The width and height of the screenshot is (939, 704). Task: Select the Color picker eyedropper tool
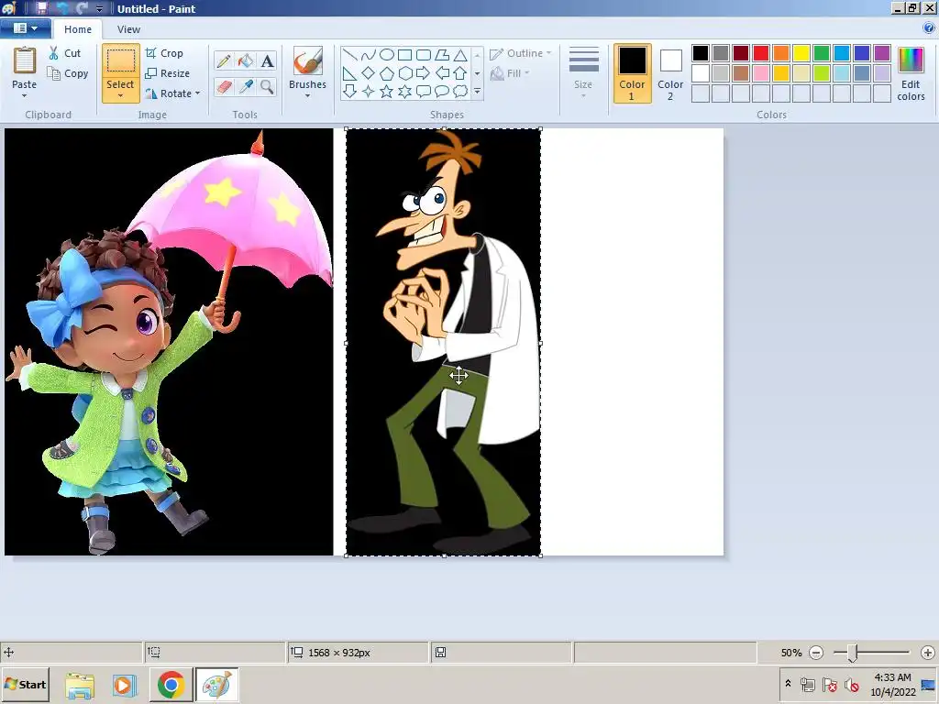[x=246, y=87]
